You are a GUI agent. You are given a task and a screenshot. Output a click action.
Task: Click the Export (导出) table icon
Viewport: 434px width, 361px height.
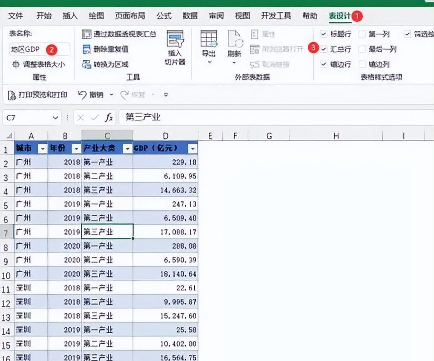(208, 40)
